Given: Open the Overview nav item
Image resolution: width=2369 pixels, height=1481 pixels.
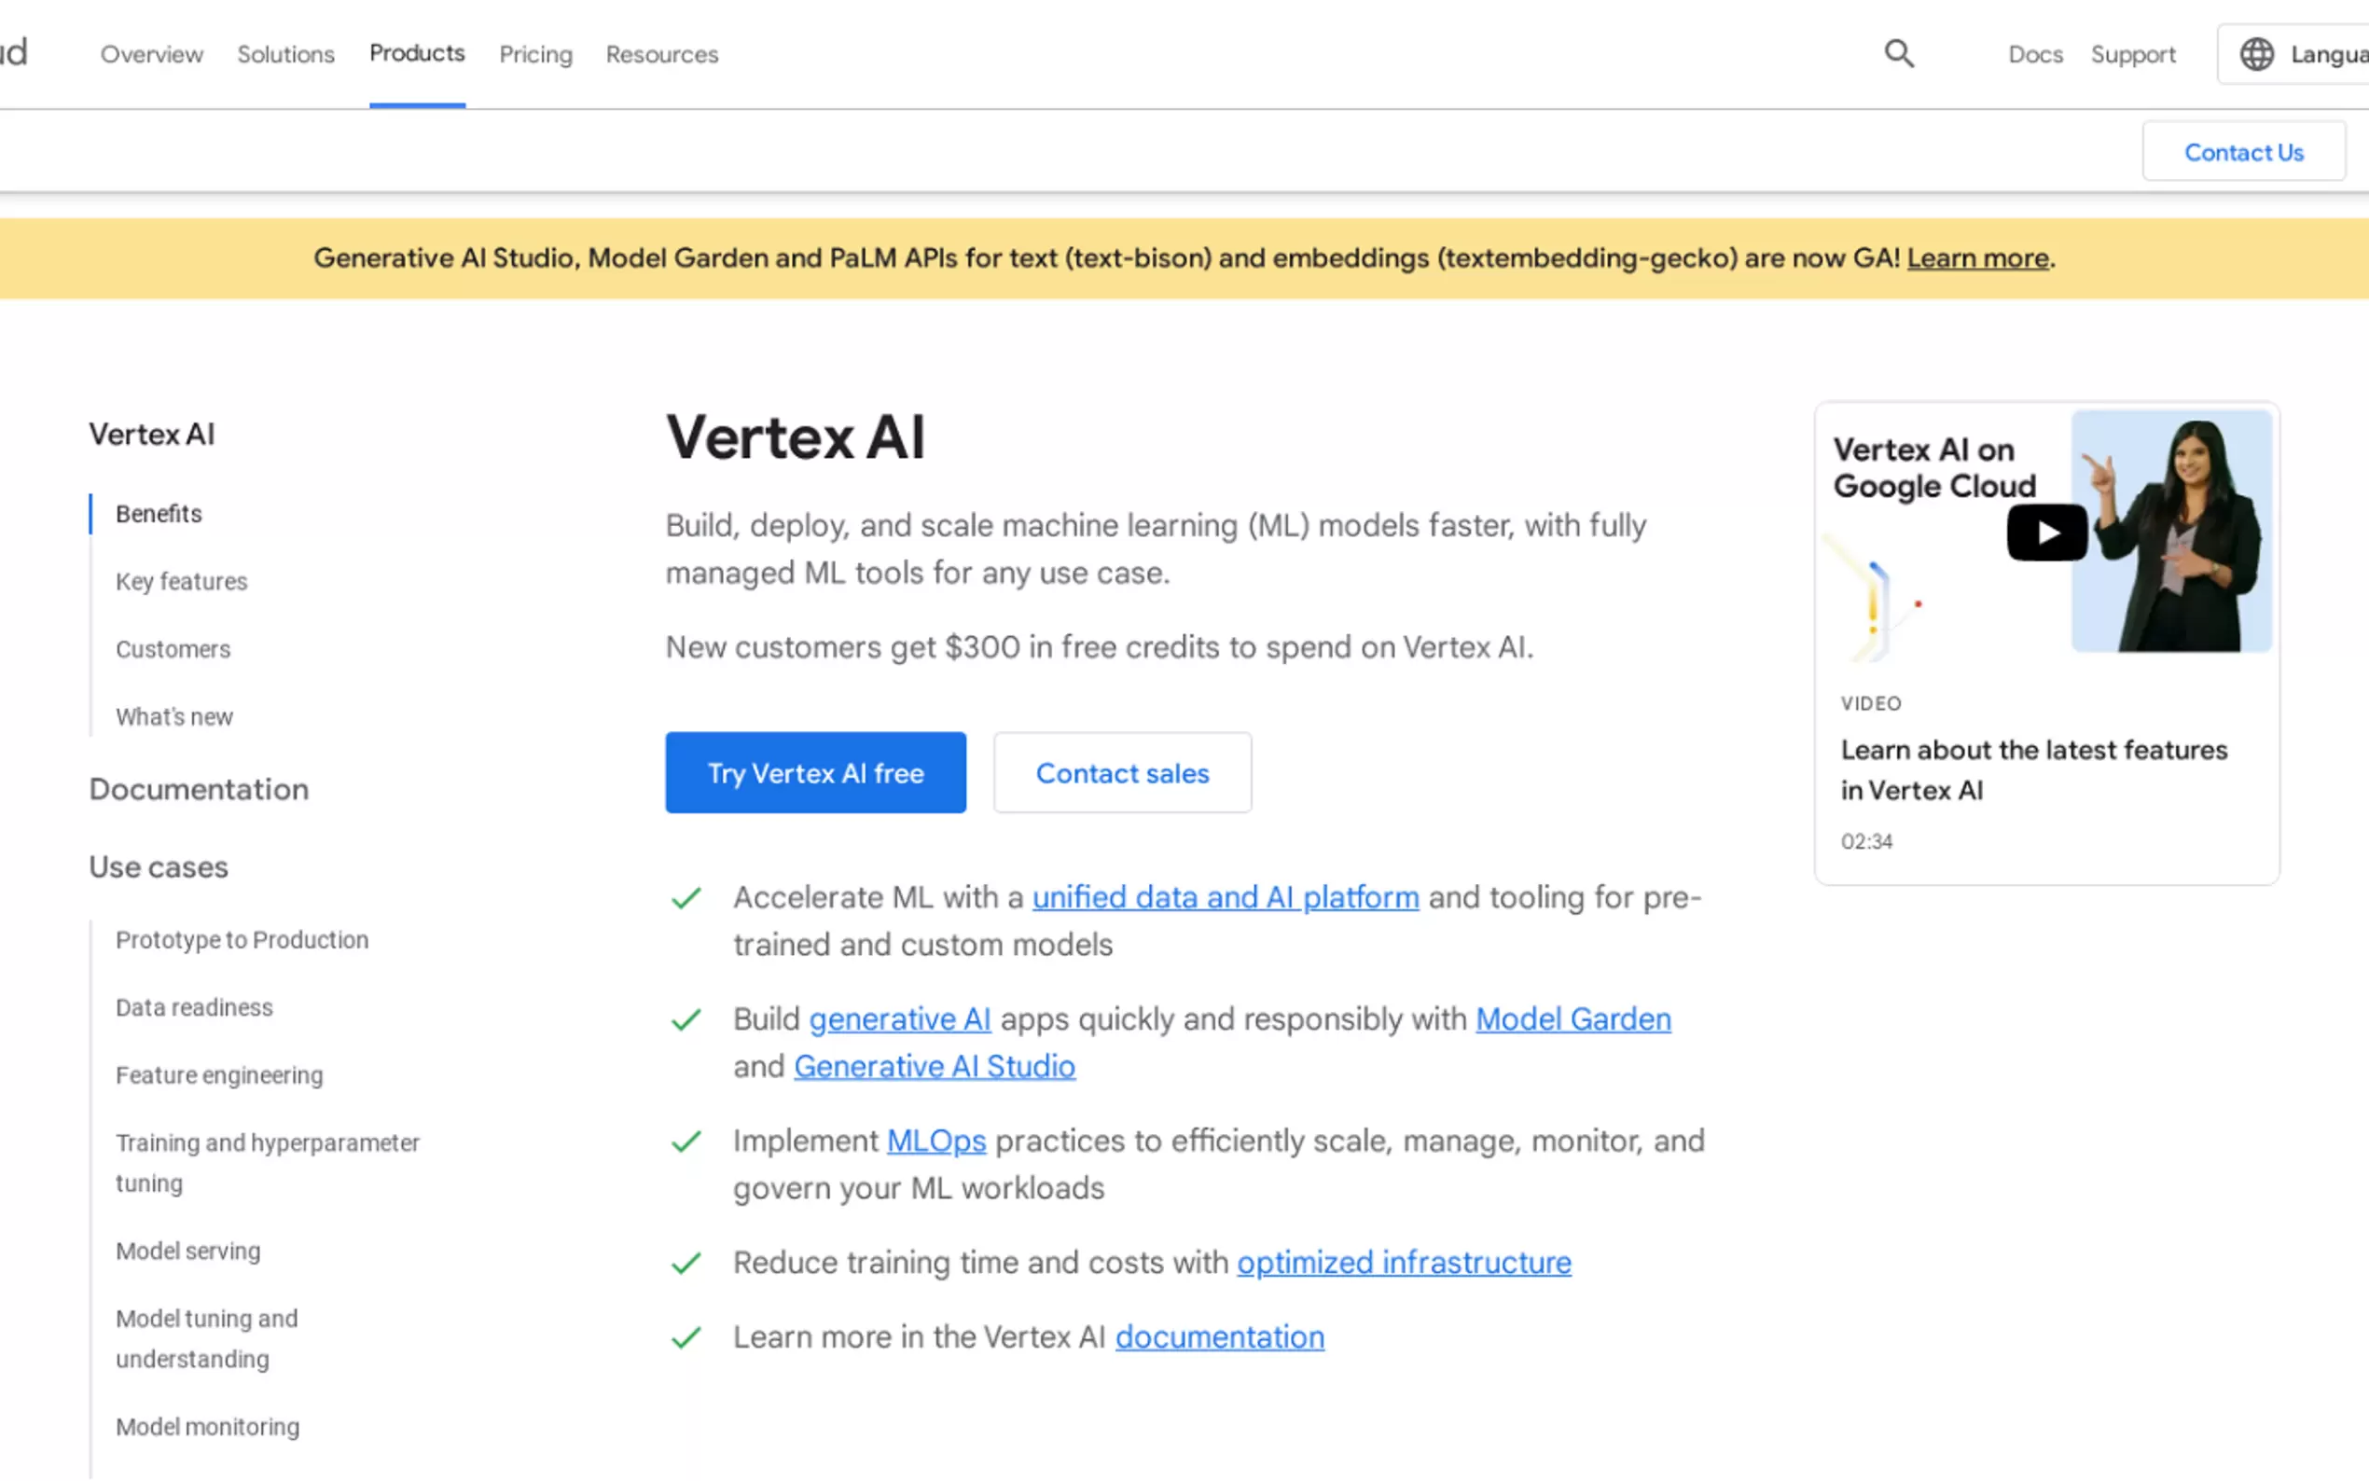Looking at the screenshot, I should click(x=152, y=54).
